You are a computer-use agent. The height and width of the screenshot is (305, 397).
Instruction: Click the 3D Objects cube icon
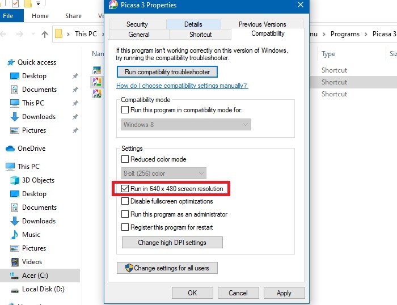[14, 180]
